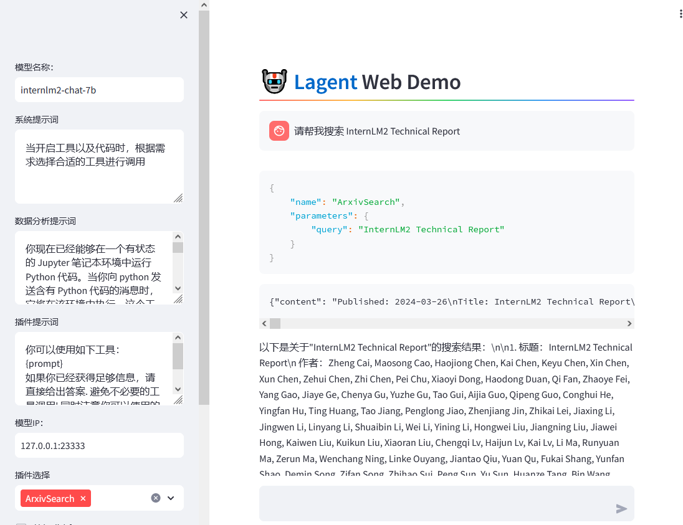Click the "parameters" JSON line

(329, 216)
